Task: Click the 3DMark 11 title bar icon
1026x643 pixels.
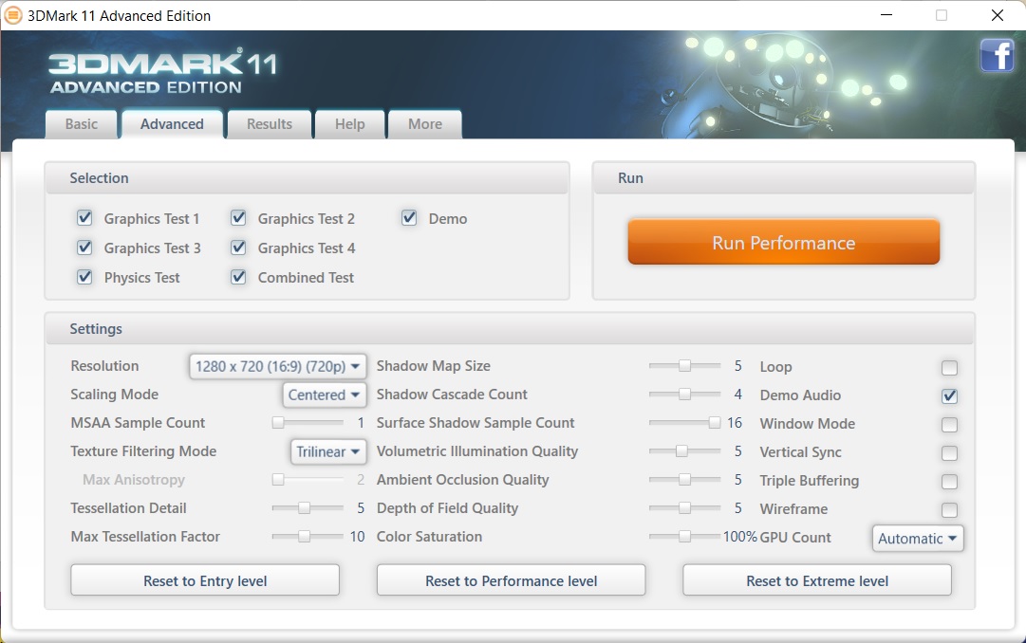Action: 13,15
